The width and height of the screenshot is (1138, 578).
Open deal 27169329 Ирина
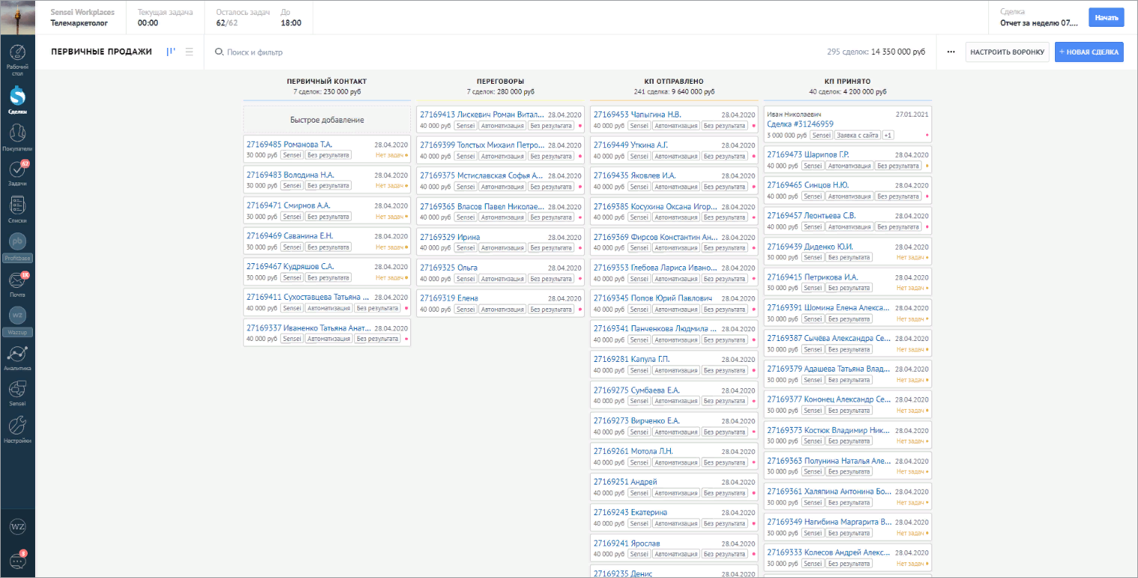(x=450, y=237)
